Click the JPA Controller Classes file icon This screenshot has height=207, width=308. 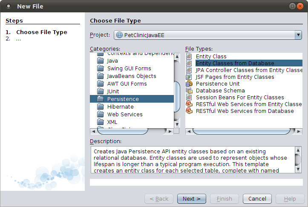(x=189, y=70)
